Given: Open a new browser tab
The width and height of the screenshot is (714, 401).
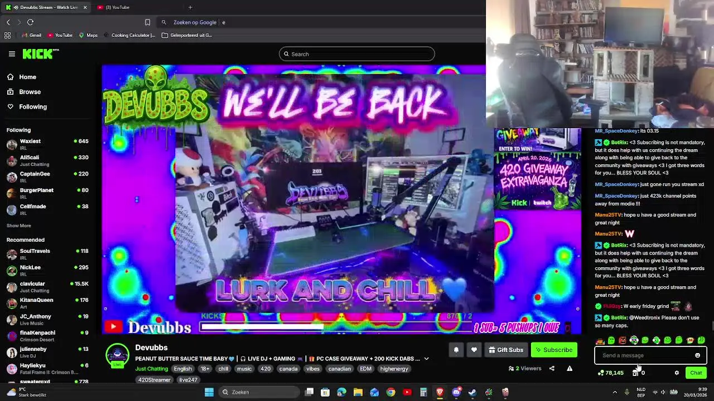Looking at the screenshot, I should click(x=190, y=7).
